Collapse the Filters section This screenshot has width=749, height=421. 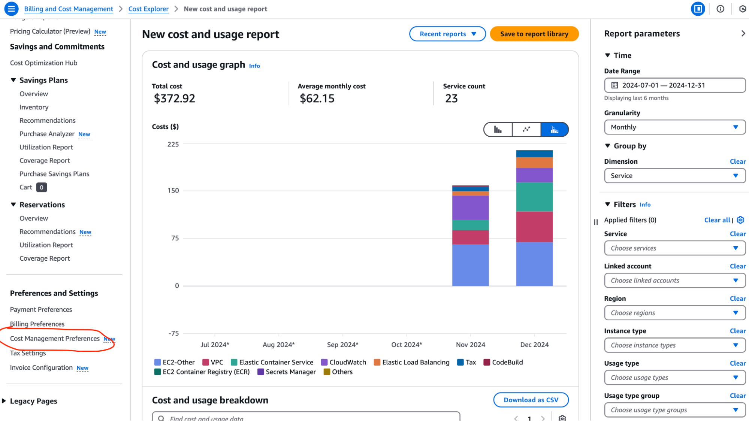coord(607,204)
